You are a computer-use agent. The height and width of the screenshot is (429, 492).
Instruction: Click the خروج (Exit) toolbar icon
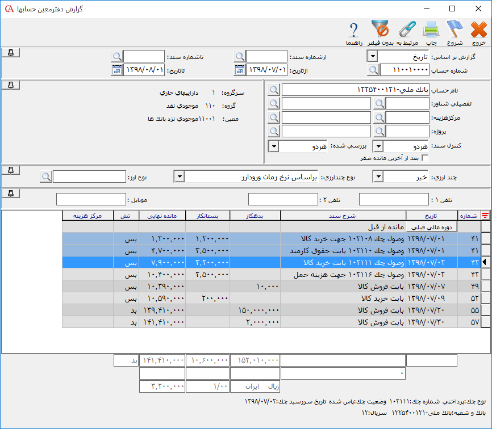(479, 30)
